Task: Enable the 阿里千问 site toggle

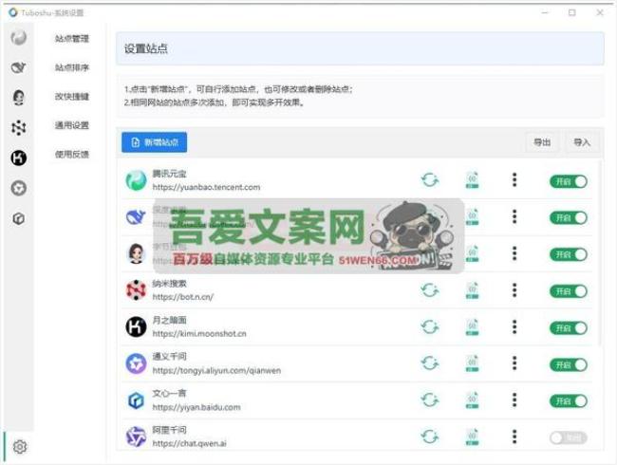Action: 569,437
